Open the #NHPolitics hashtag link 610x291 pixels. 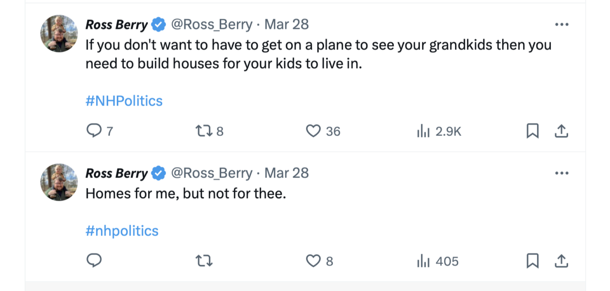(124, 101)
